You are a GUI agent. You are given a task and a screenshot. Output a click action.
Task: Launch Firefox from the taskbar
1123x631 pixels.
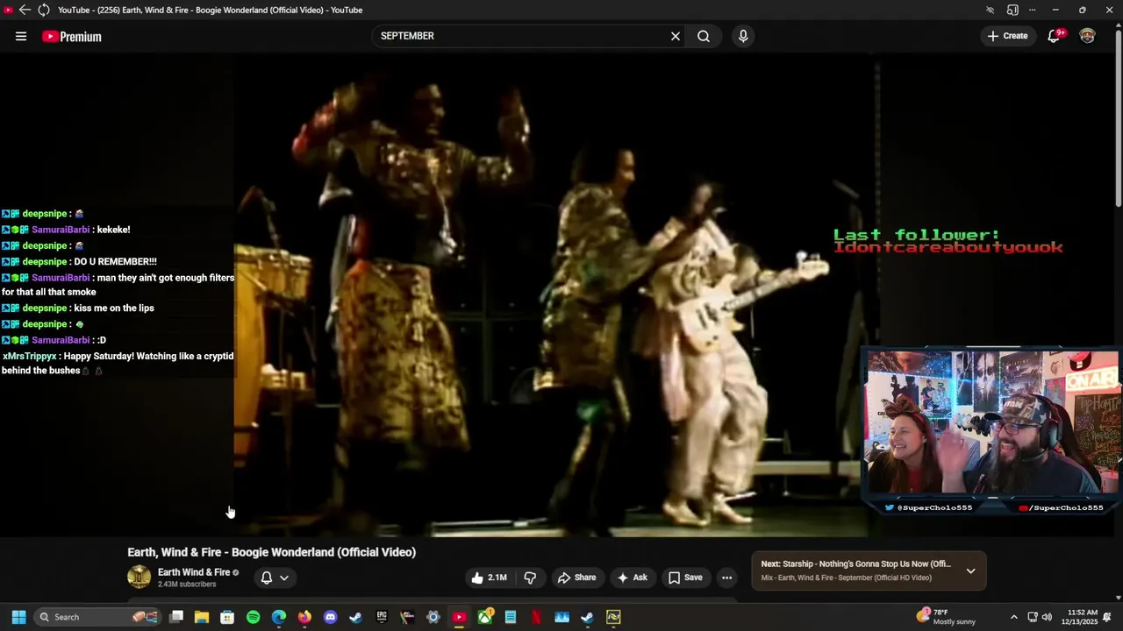click(304, 617)
